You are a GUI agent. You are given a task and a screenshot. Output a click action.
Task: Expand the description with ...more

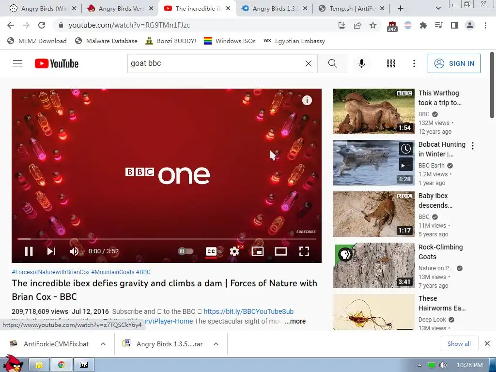[295, 322]
